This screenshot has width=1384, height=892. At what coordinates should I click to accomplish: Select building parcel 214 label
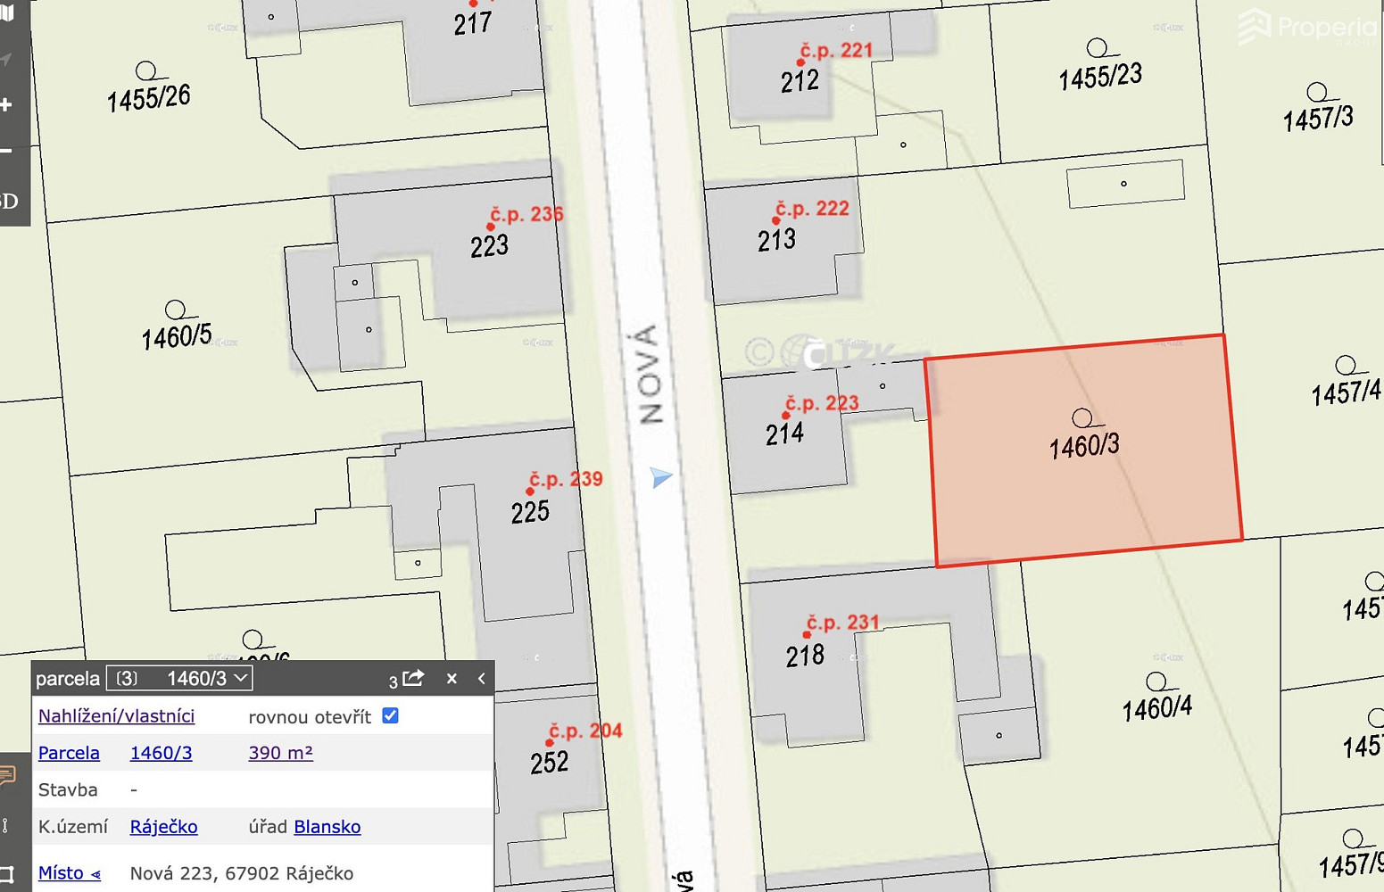point(784,434)
